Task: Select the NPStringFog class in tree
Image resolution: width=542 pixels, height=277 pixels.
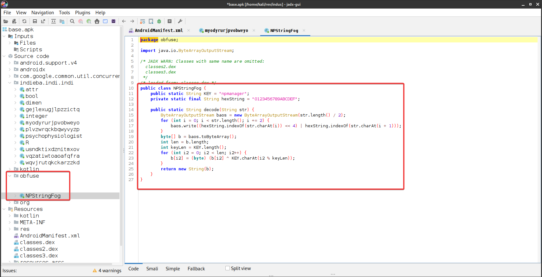Action: [x=43, y=196]
